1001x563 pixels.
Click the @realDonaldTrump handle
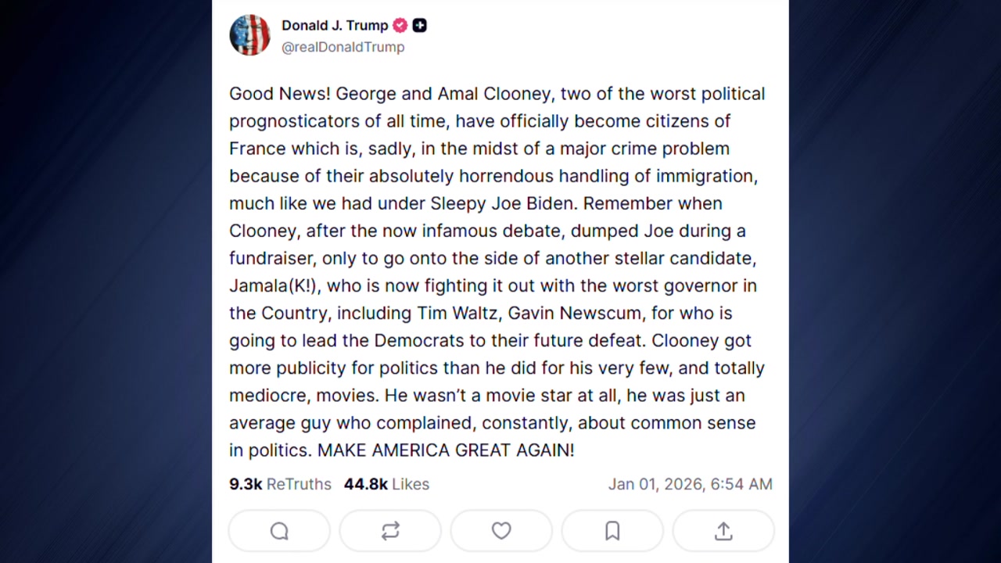coord(343,47)
